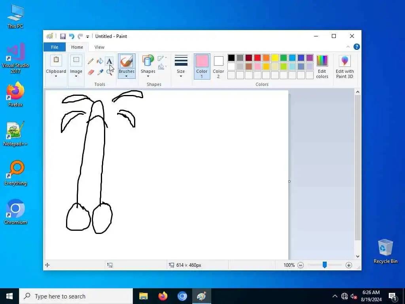This screenshot has height=304, width=405.
Task: Click the Select rectangle icon under Image
Action: point(76,61)
